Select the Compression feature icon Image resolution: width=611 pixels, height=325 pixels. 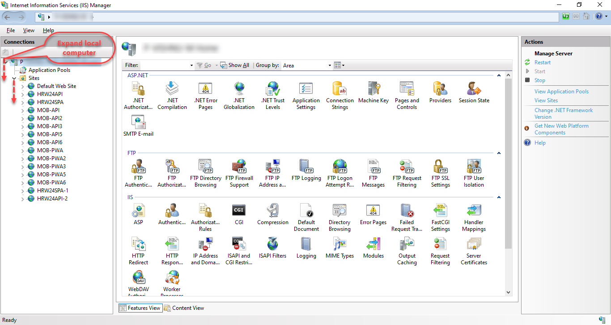pyautogui.click(x=272, y=214)
